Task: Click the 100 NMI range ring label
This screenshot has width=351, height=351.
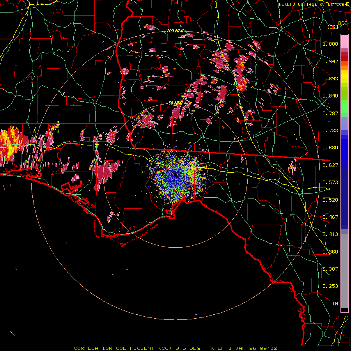Action: pyautogui.click(x=175, y=31)
